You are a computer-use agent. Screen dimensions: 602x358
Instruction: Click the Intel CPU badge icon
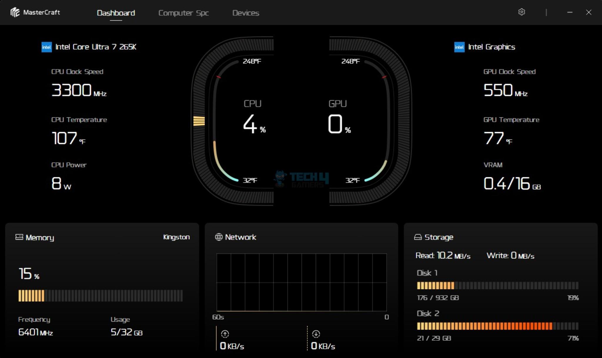46,47
